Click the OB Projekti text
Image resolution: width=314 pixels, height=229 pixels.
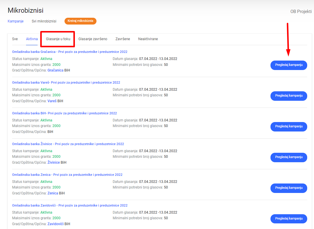coord(301,12)
